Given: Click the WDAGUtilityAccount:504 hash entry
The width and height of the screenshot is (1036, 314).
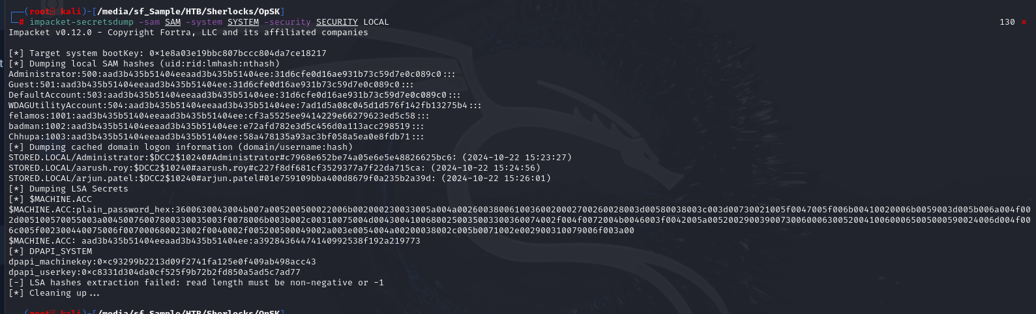Looking at the screenshot, I should (244, 106).
